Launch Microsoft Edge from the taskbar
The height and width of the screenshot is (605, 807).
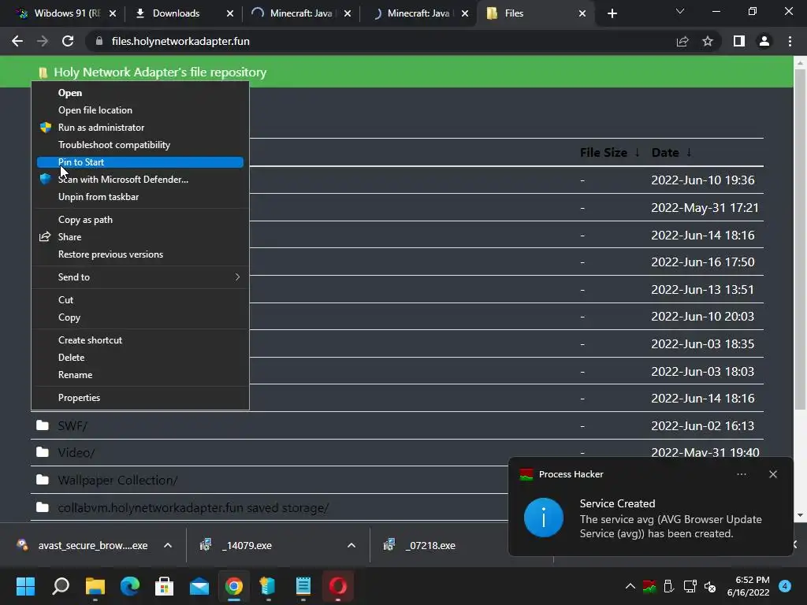[x=130, y=586]
